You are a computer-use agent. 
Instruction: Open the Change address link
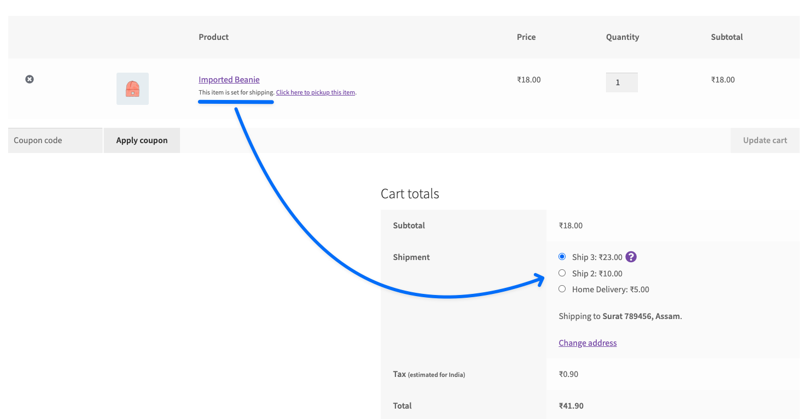(x=587, y=343)
